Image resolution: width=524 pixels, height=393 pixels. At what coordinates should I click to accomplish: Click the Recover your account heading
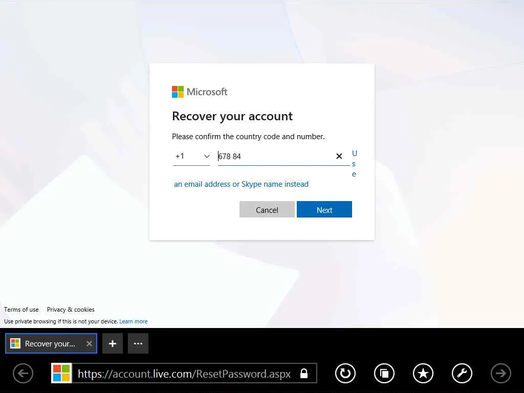232,116
